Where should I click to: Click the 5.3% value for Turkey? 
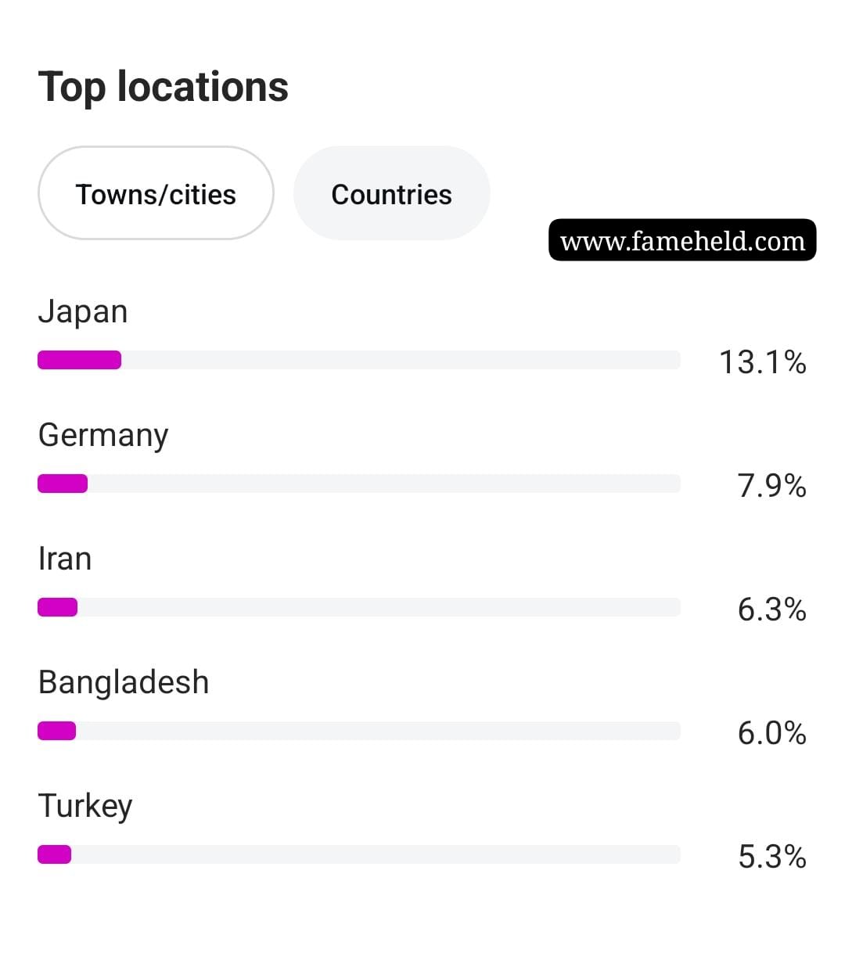[x=772, y=857]
